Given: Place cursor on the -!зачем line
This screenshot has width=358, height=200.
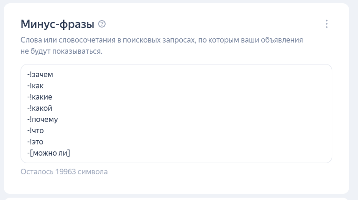Looking at the screenshot, I should (x=40, y=75).
